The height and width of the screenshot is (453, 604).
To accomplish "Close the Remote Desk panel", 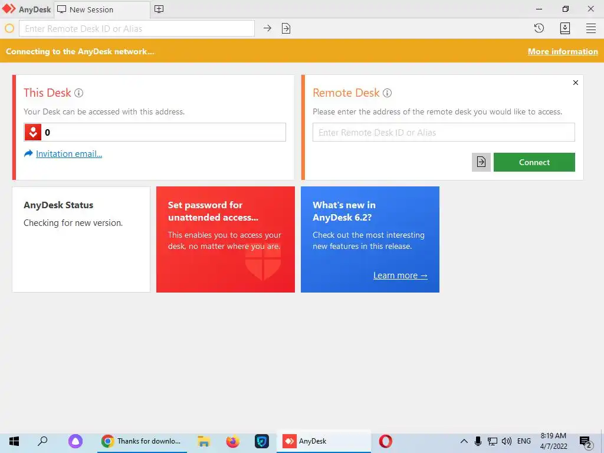I will coord(576,83).
